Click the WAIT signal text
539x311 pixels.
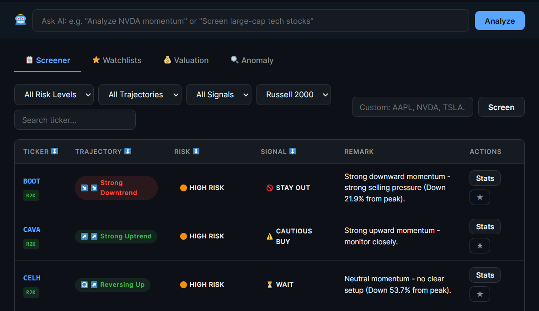tap(285, 285)
